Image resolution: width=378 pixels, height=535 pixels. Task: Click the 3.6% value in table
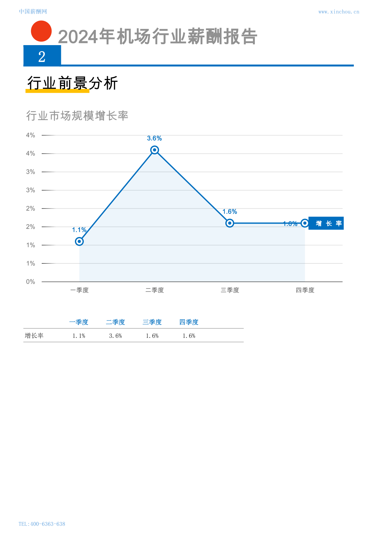click(x=116, y=336)
